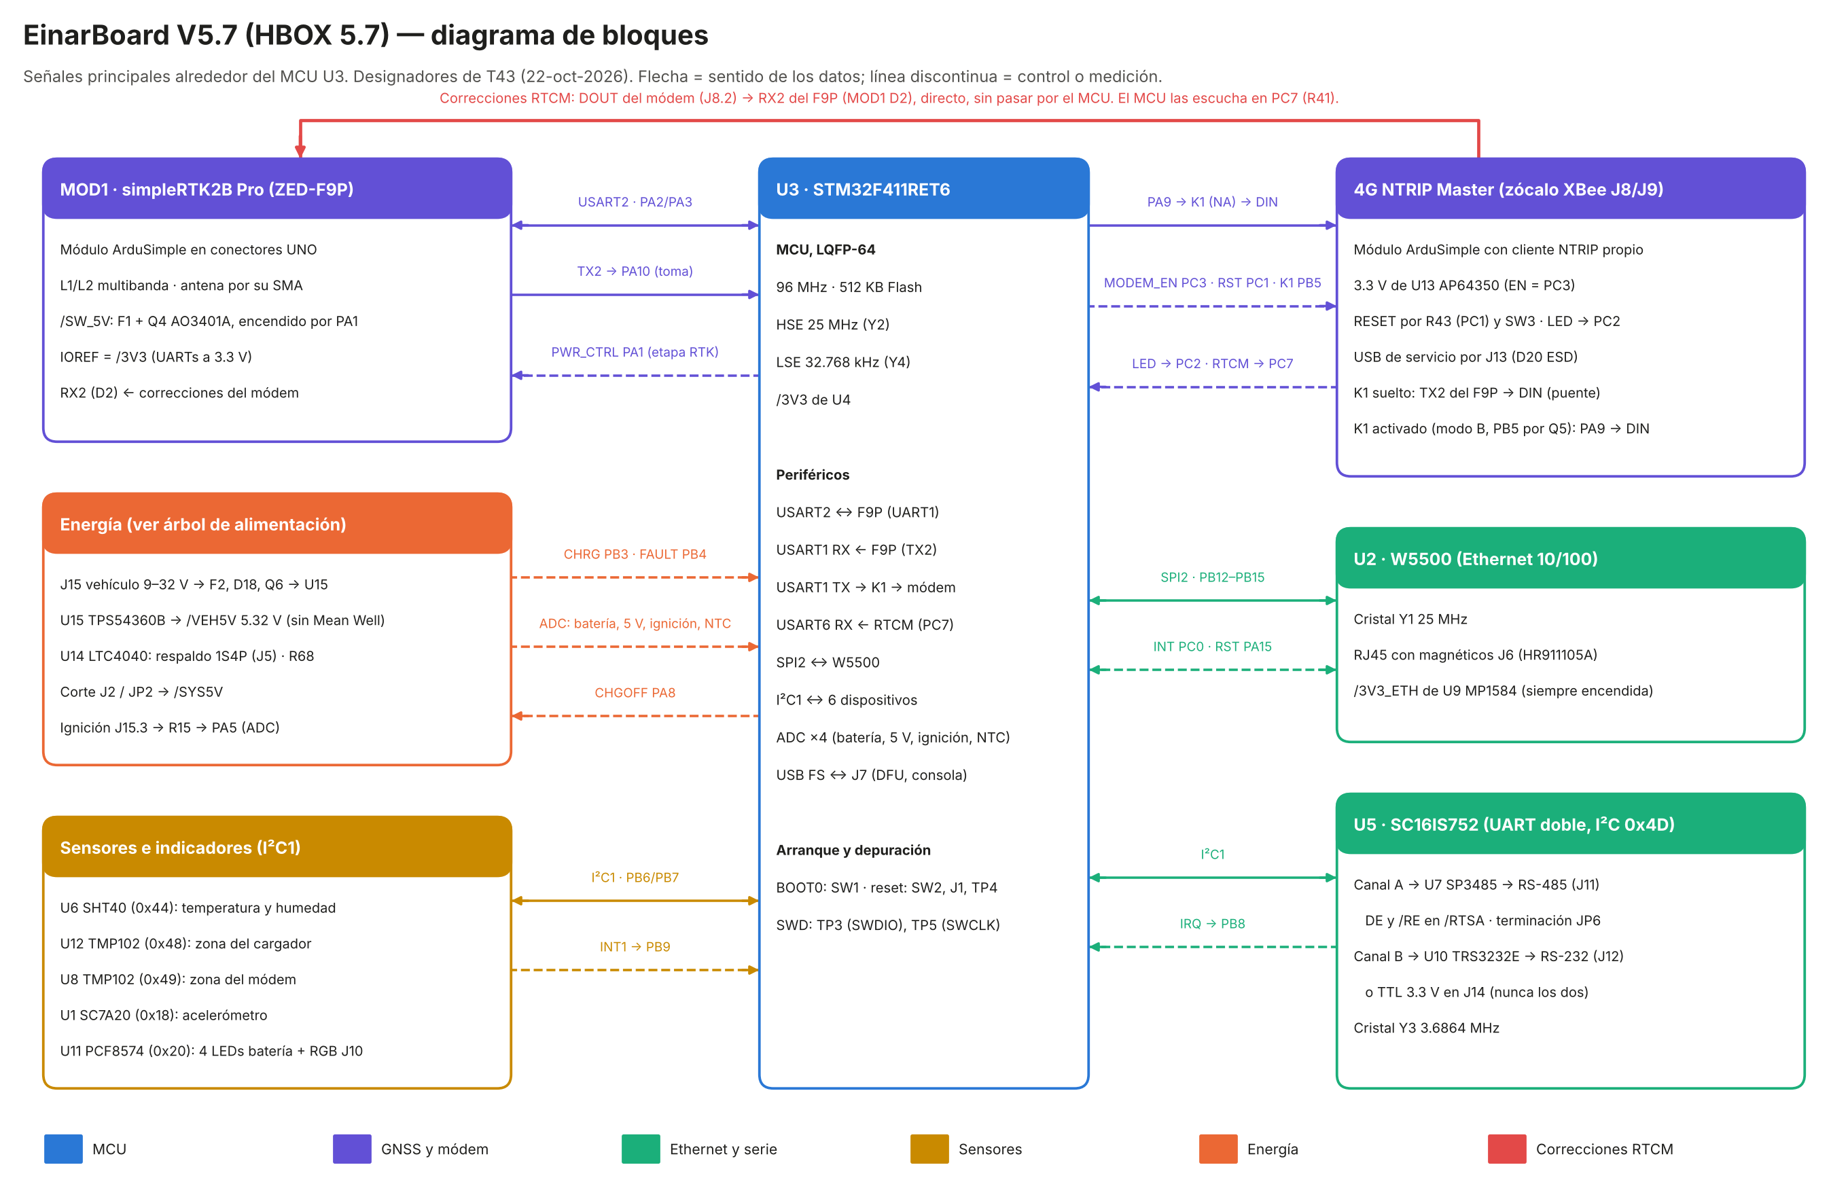Click 'K1 suelto: TX2 del F9P → DIN (puente)'
Viewport: 1848px width, 1201px height.
[x=1477, y=392]
